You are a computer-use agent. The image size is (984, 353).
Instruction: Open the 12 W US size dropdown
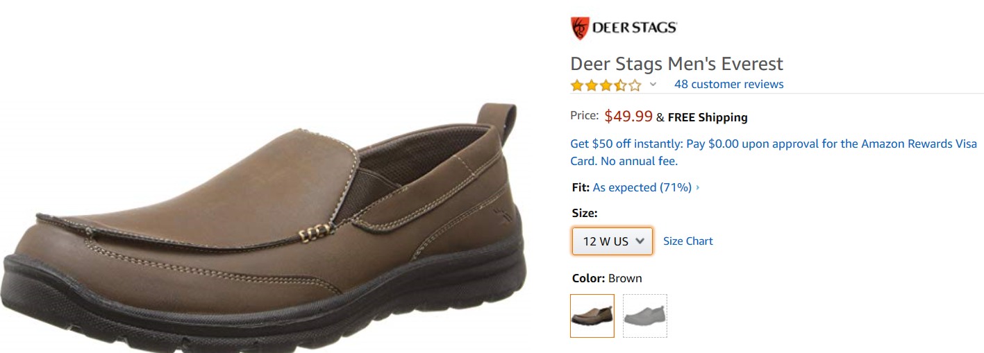[x=612, y=241]
